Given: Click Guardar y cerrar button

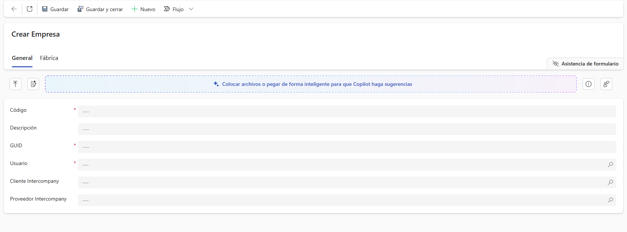Looking at the screenshot, I should pos(100,9).
